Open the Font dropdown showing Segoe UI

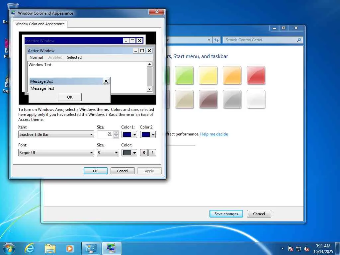tap(56, 153)
